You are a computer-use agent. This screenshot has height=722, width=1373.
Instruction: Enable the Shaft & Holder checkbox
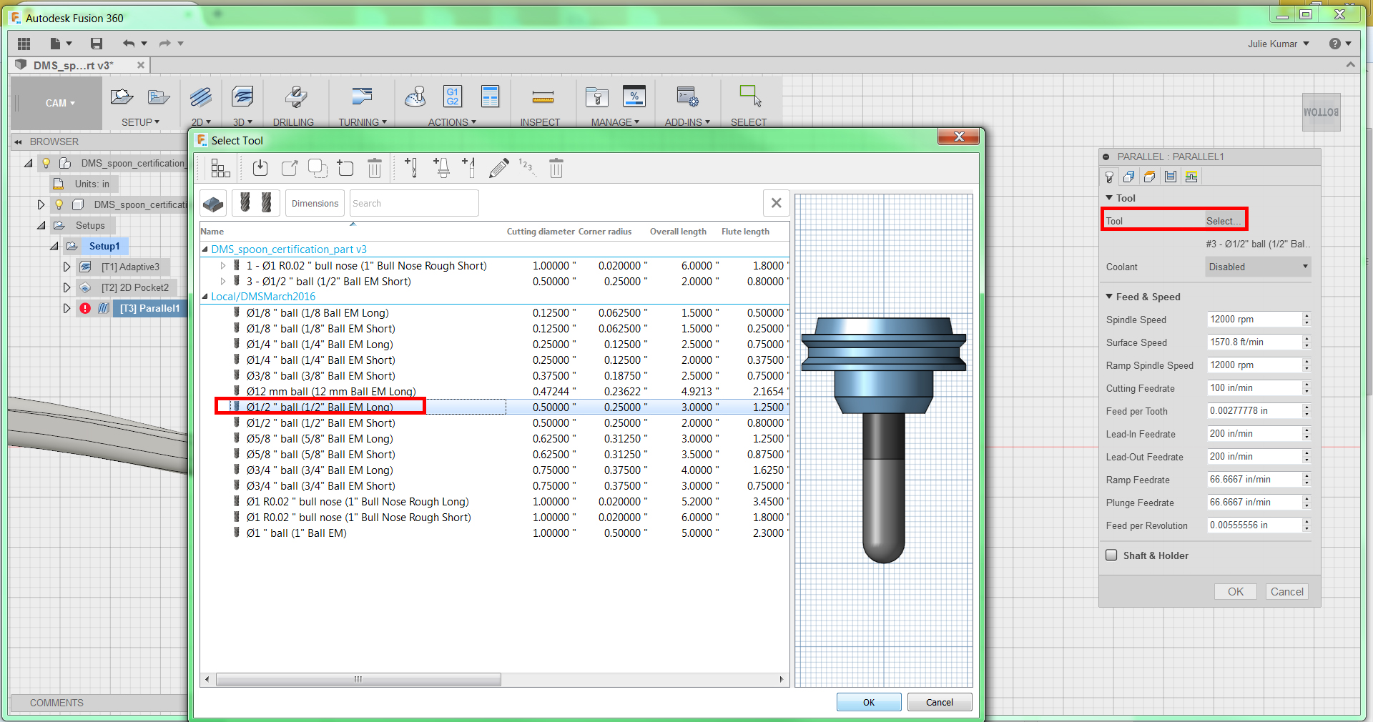[x=1111, y=555]
